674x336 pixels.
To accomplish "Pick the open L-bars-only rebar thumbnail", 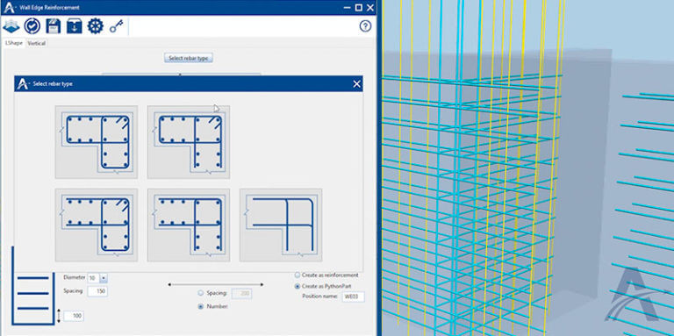I will 281,225.
